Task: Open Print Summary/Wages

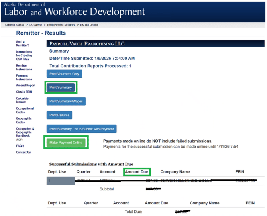Action: point(66,101)
